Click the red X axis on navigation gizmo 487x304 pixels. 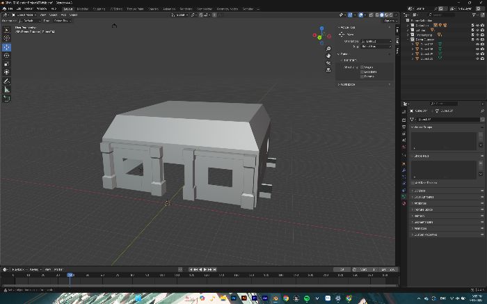[x=314, y=35]
